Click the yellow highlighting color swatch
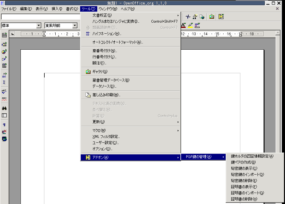This screenshot has height=204, width=285. click(x=190, y=25)
